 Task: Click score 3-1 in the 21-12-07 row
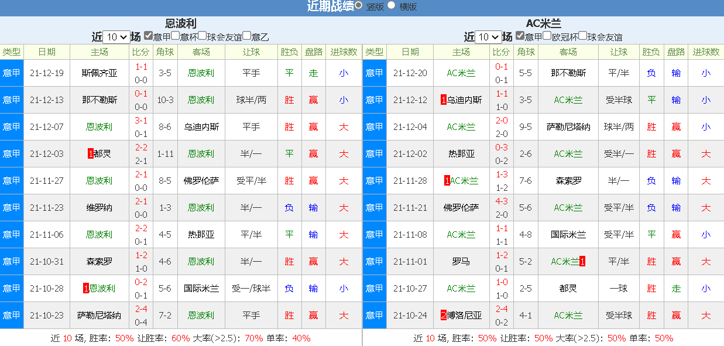(141, 121)
